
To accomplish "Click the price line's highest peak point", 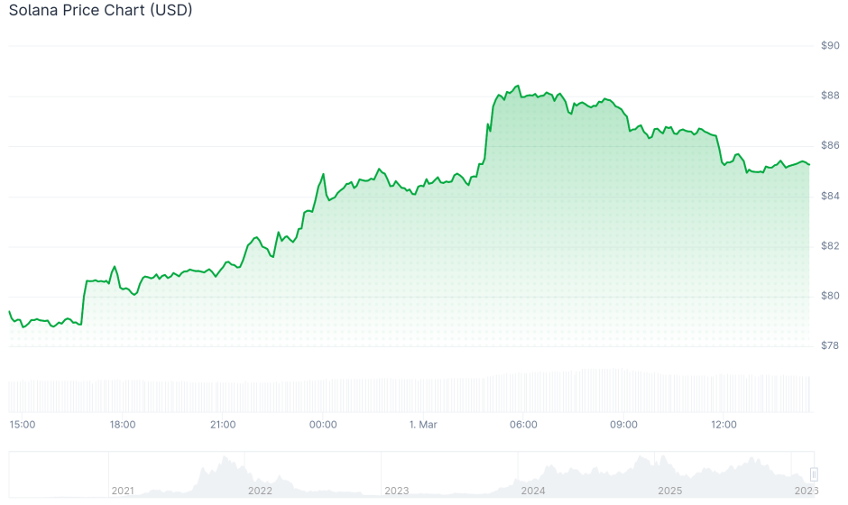I will [x=518, y=86].
